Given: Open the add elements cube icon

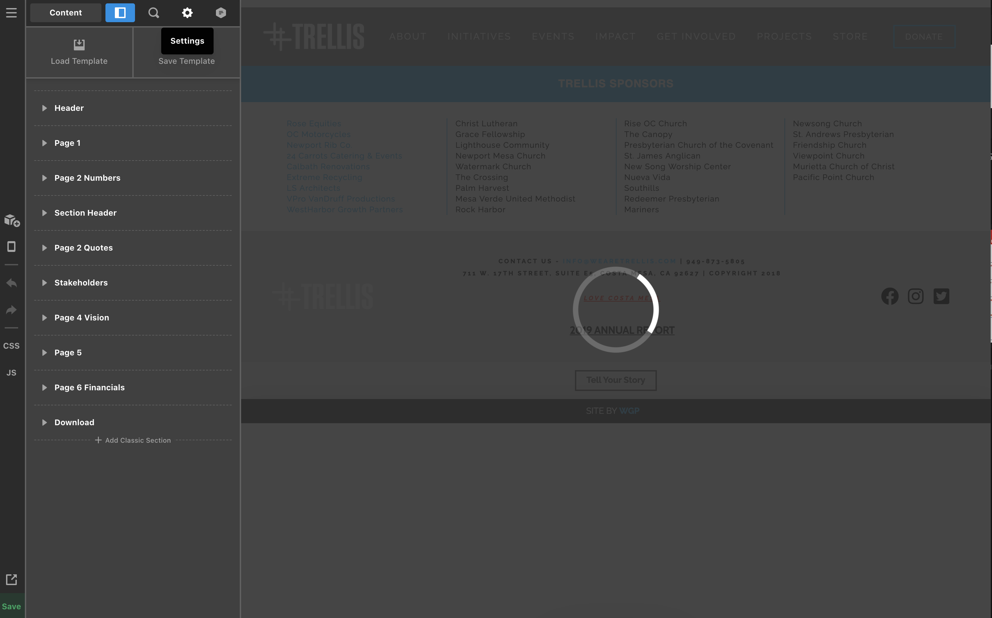Looking at the screenshot, I should (x=12, y=220).
